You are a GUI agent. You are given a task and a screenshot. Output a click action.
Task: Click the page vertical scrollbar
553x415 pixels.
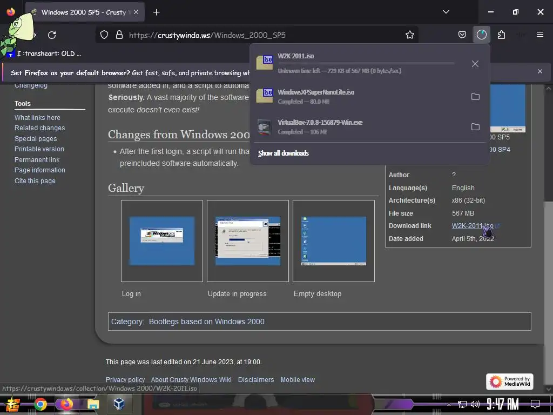548,237
